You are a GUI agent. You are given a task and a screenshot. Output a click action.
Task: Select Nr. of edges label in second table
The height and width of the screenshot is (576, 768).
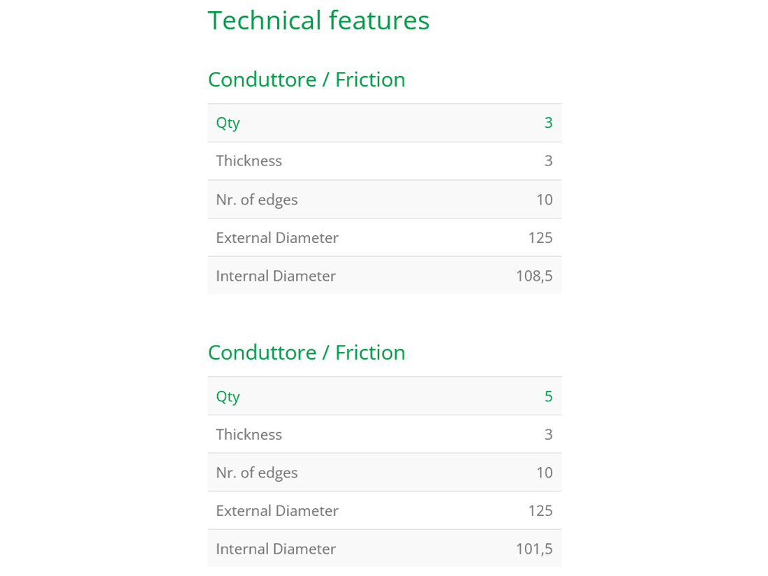tap(256, 473)
